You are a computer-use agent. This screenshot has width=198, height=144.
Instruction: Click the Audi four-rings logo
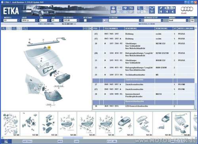(x=187, y=9)
